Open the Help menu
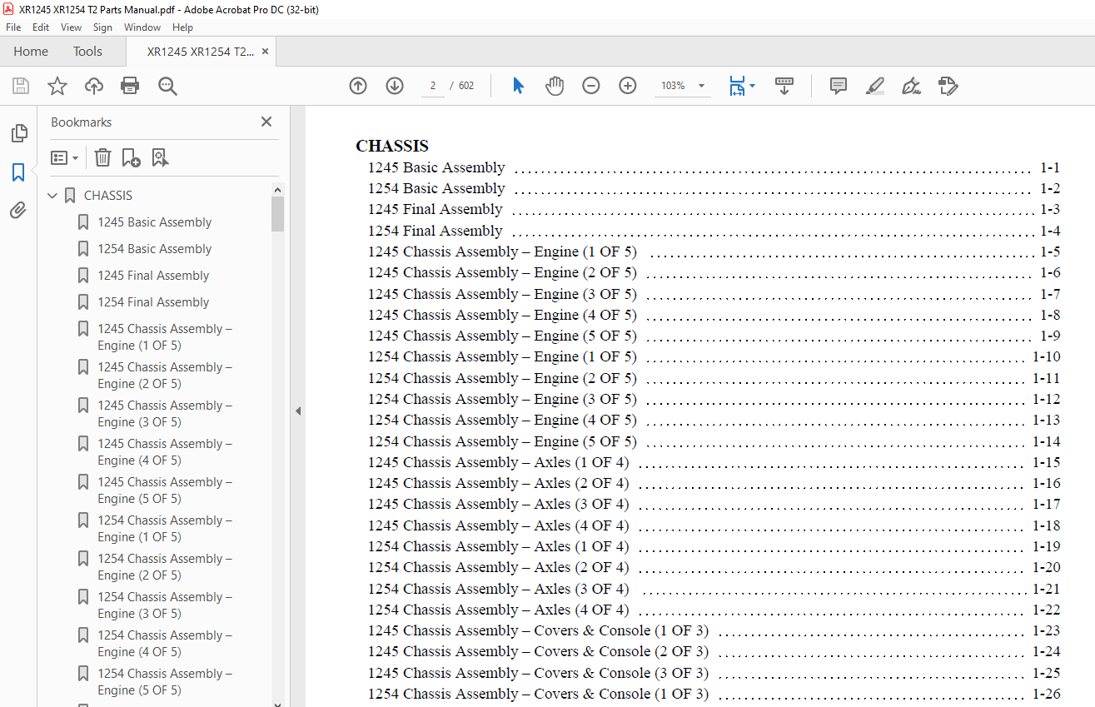1095x707 pixels. tap(183, 27)
